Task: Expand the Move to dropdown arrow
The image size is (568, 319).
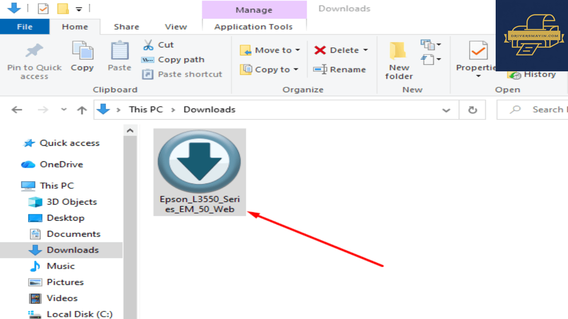Action: (297, 50)
